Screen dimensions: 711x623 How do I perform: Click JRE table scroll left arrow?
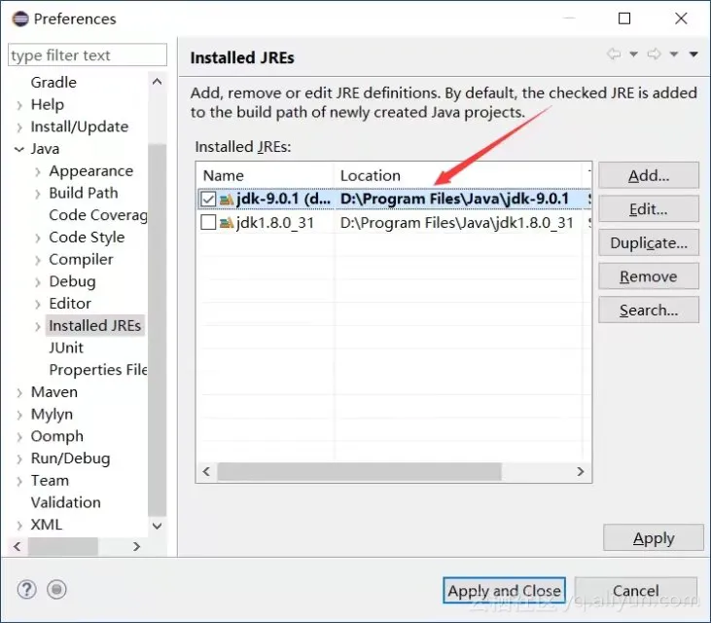[x=206, y=471]
